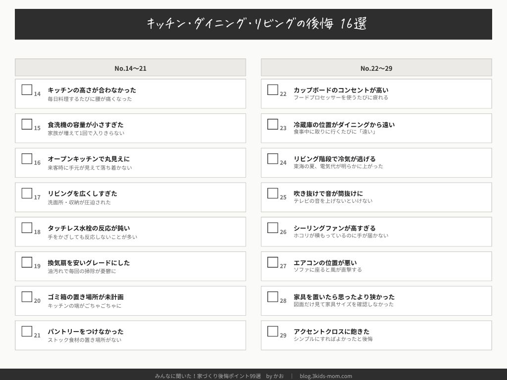Click the No.22〜29 column header
Screen dimensions: 507x380
(x=376, y=68)
